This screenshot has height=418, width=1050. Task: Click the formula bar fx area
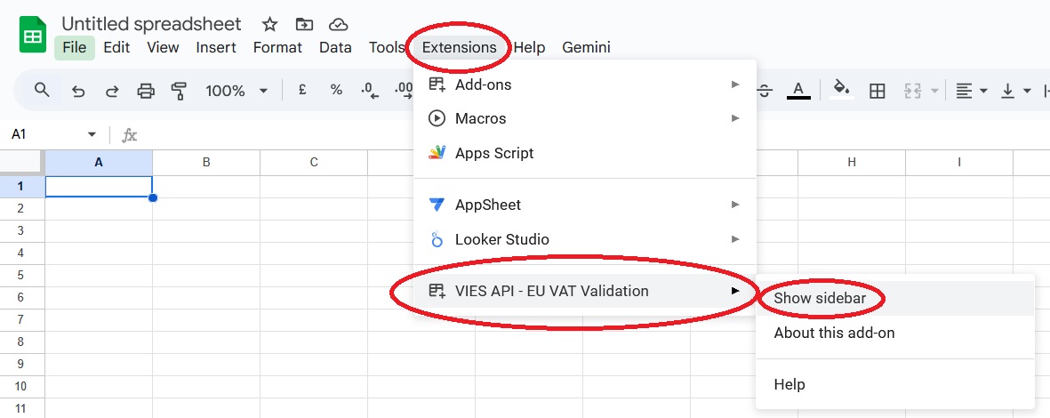point(129,135)
